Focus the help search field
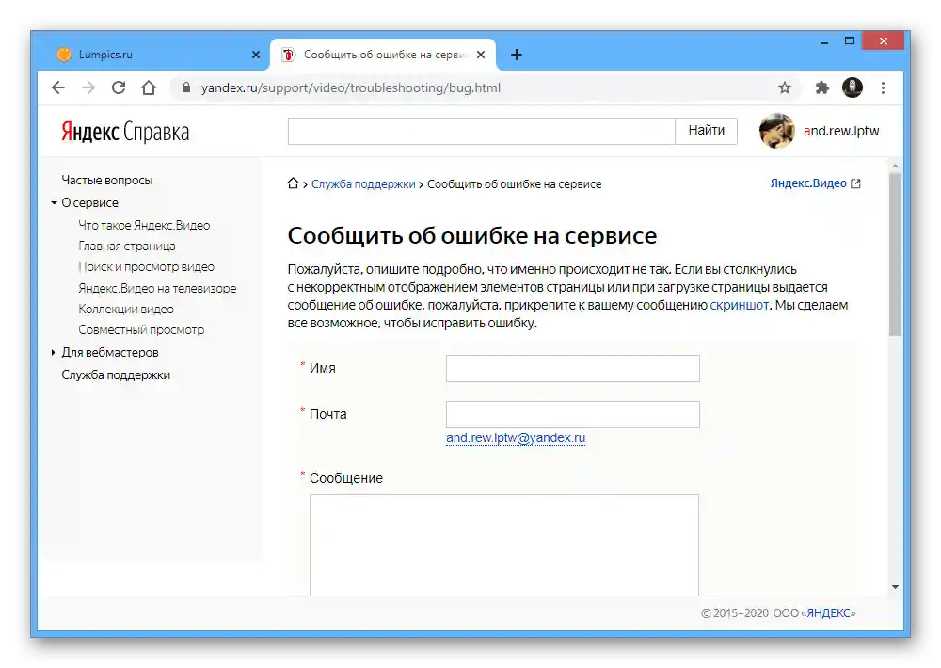 [x=481, y=132]
